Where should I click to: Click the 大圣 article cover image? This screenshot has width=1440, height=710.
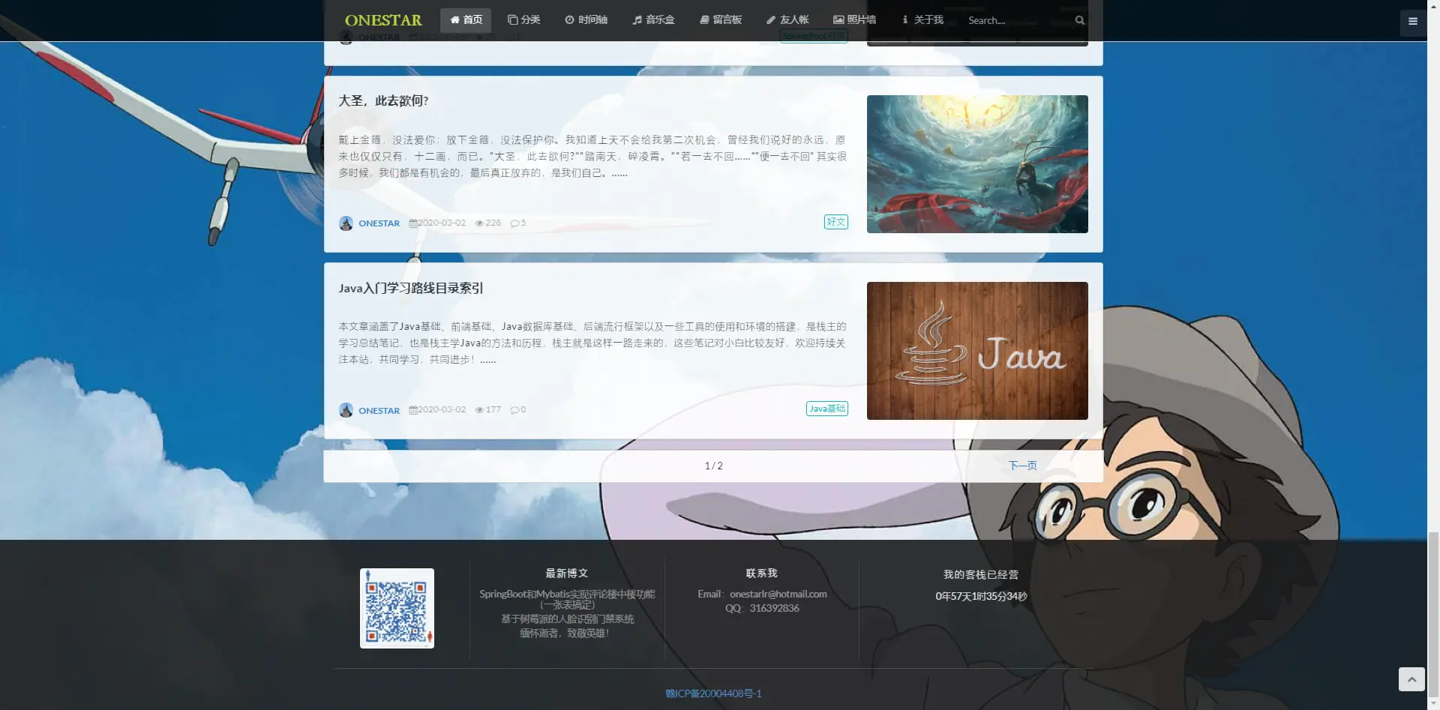(977, 164)
